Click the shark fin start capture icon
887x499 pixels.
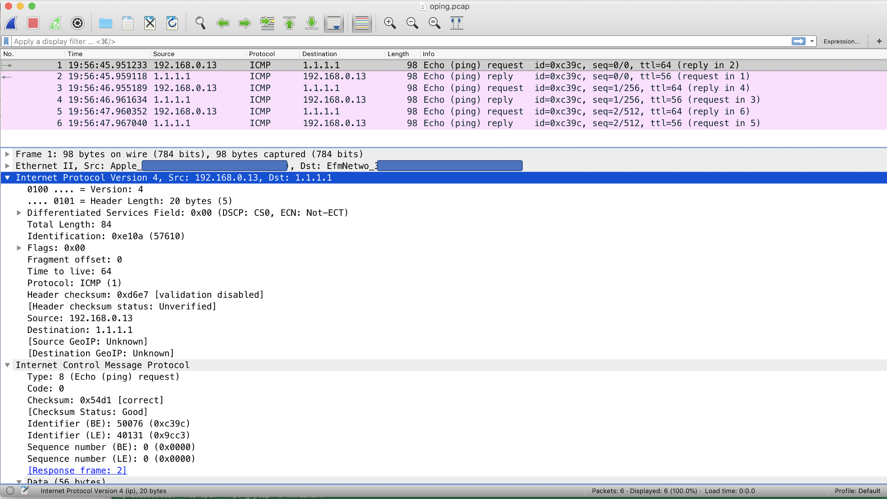[11, 23]
